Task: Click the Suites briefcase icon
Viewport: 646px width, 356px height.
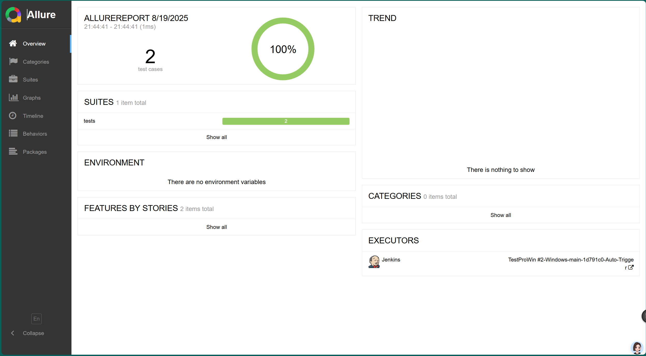Action: pos(13,79)
